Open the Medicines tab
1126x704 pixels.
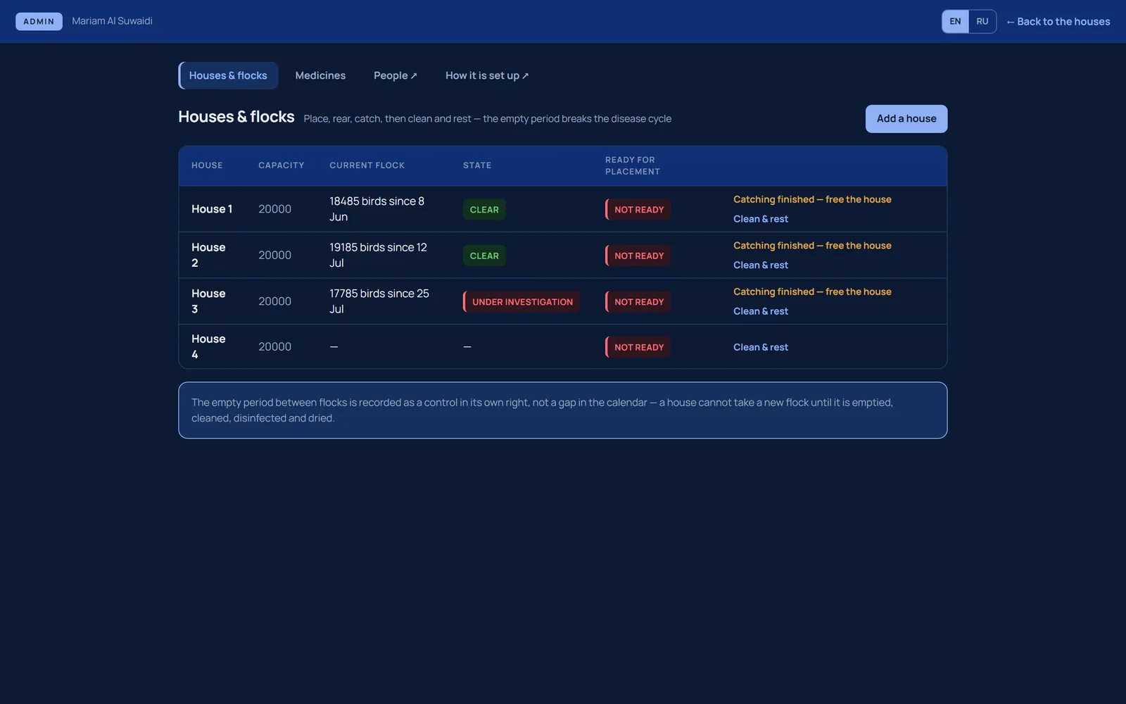click(320, 75)
